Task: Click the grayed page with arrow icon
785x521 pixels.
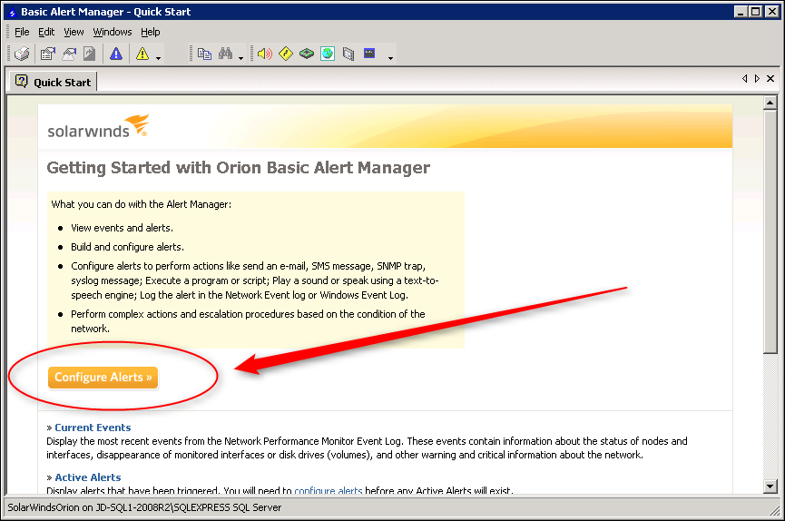Action: pos(90,54)
